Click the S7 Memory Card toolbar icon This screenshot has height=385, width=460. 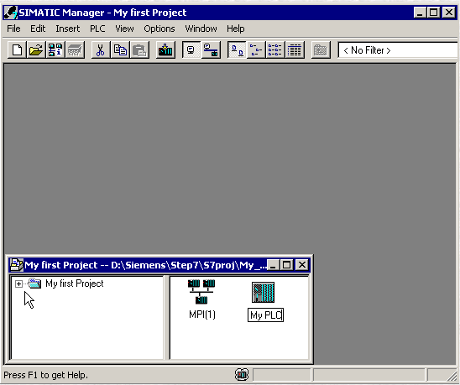click(x=75, y=50)
